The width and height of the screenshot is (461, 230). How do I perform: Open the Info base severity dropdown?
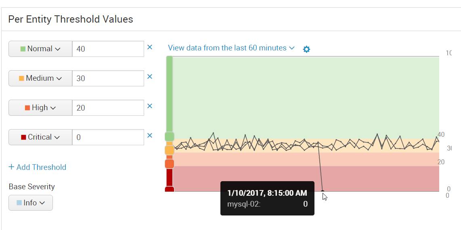click(31, 203)
